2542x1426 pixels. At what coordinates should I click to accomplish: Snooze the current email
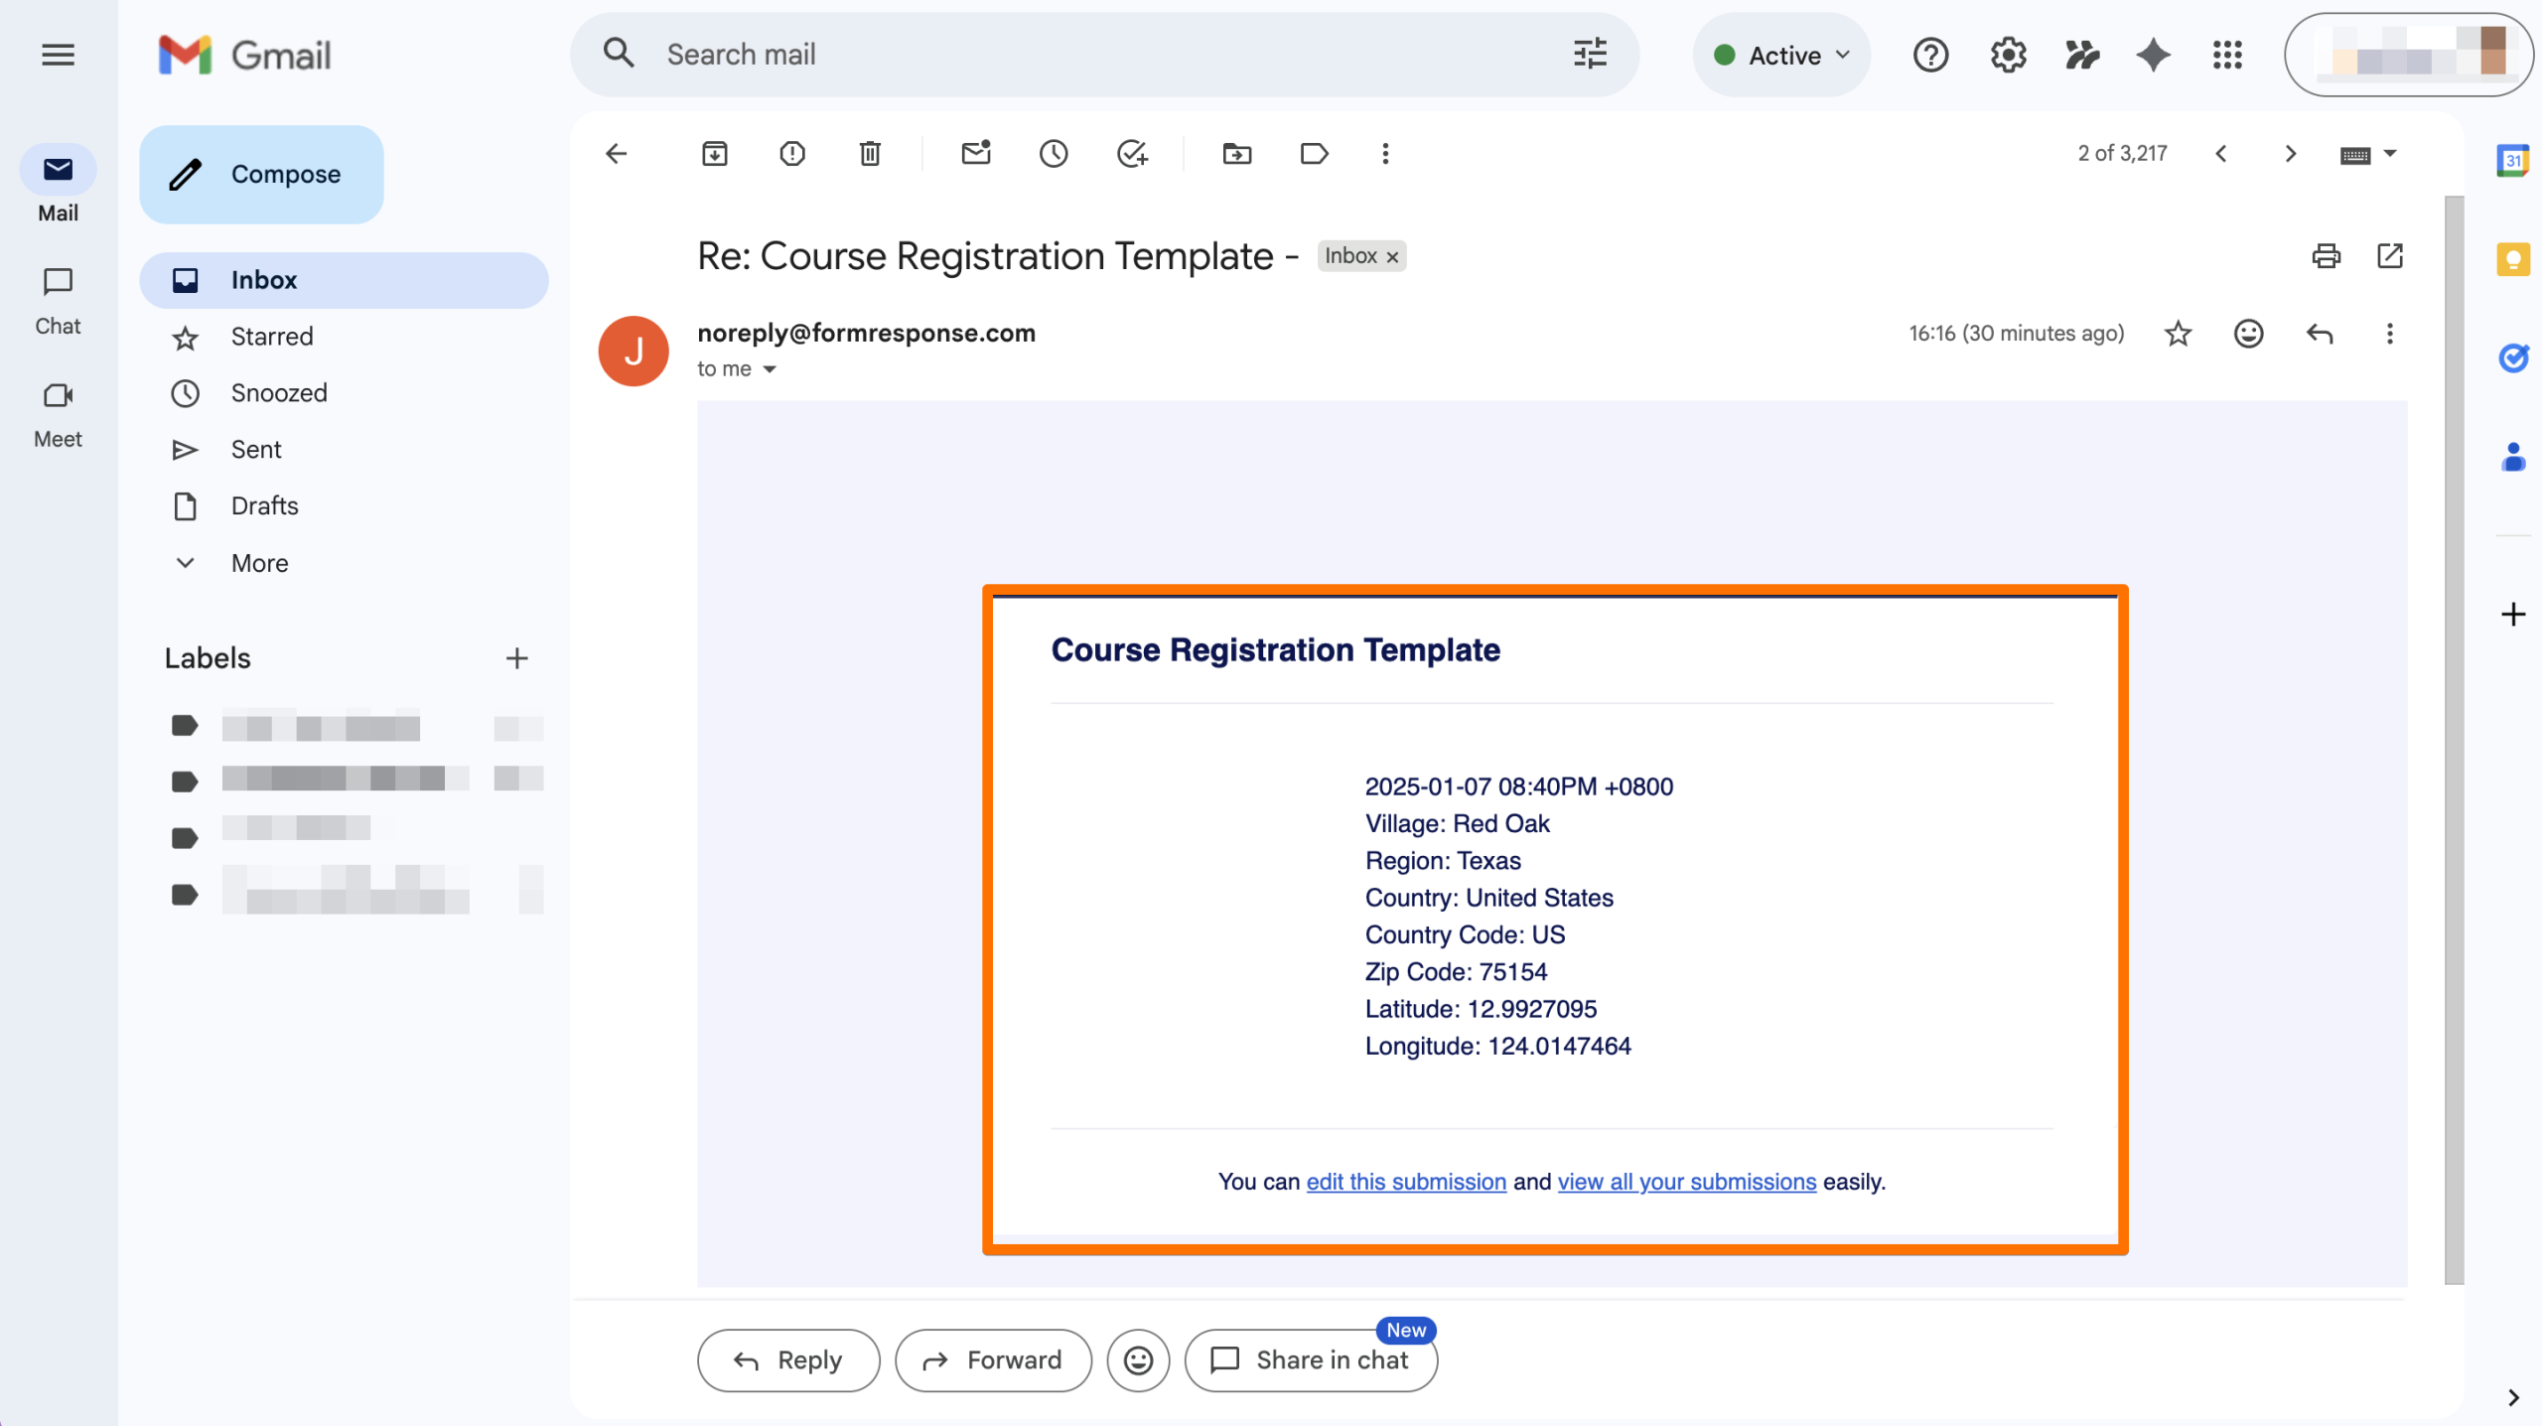tap(1053, 154)
